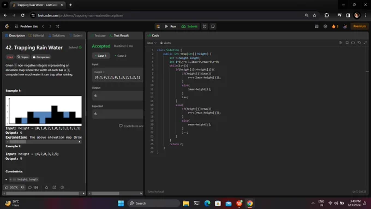Image resolution: width=371 pixels, height=209 pixels.
Task: Click the braces icon in editor toolbar
Action: (353, 43)
